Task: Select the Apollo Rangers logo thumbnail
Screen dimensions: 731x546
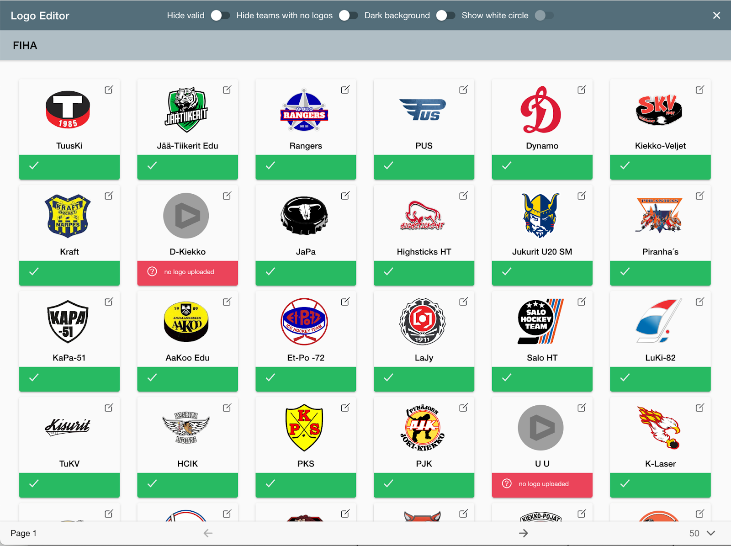Action: [x=304, y=110]
